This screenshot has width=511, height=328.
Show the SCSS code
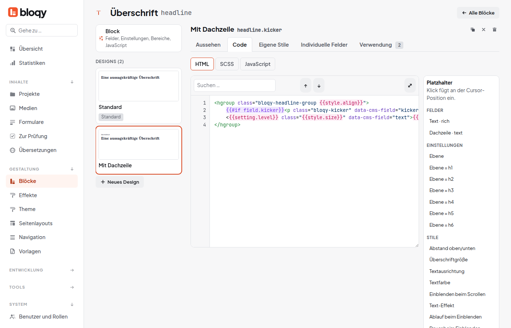coord(227,64)
